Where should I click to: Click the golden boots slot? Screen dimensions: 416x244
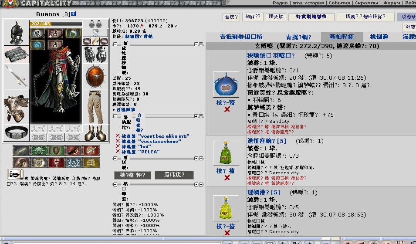coord(95,132)
